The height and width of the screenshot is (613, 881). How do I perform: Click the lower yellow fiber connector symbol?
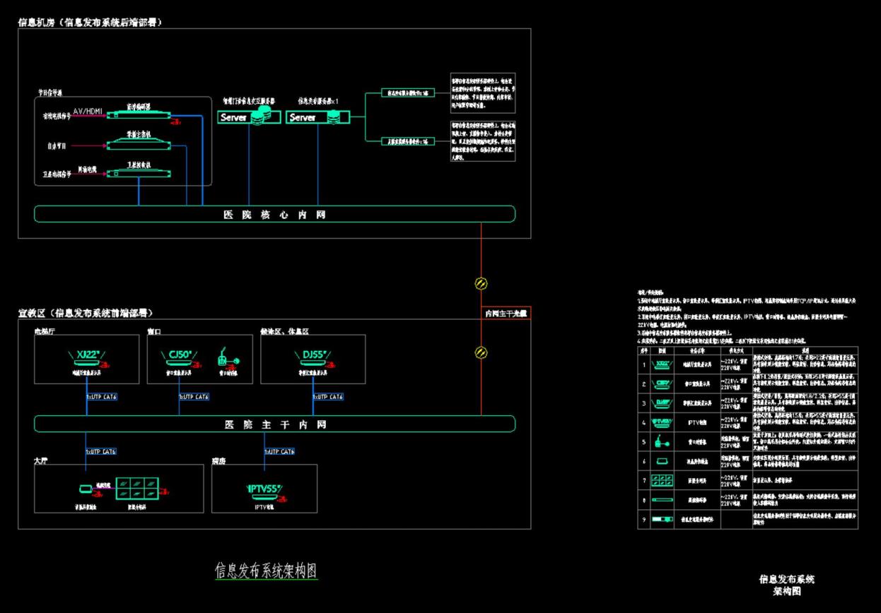481,351
